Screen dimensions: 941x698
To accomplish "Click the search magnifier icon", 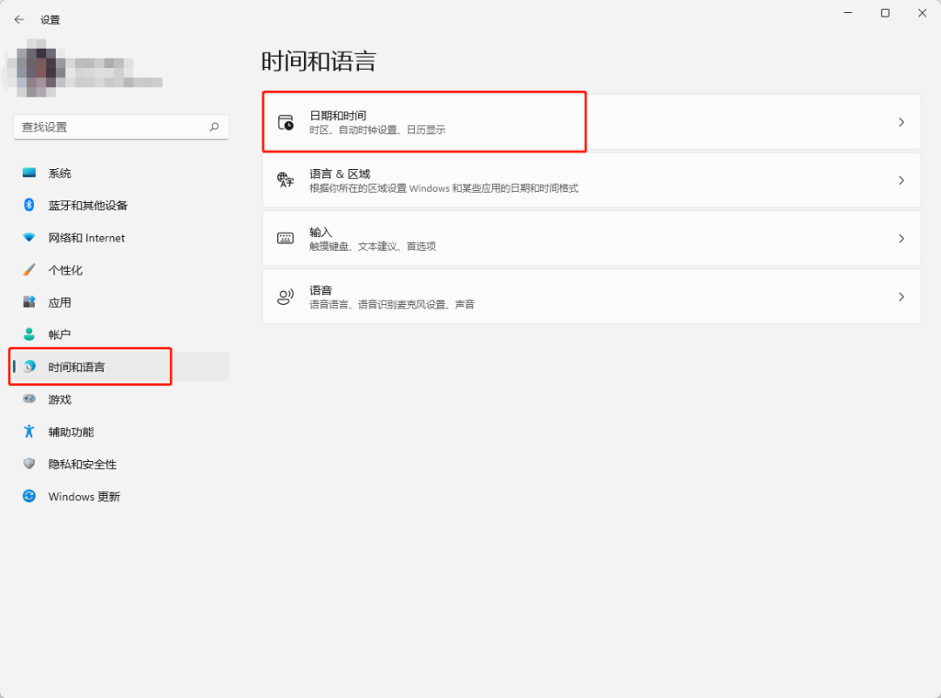I will (x=214, y=126).
